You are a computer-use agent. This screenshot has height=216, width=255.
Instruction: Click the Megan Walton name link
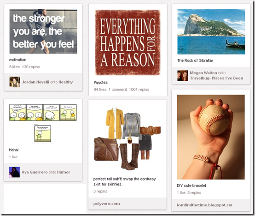click(x=203, y=73)
